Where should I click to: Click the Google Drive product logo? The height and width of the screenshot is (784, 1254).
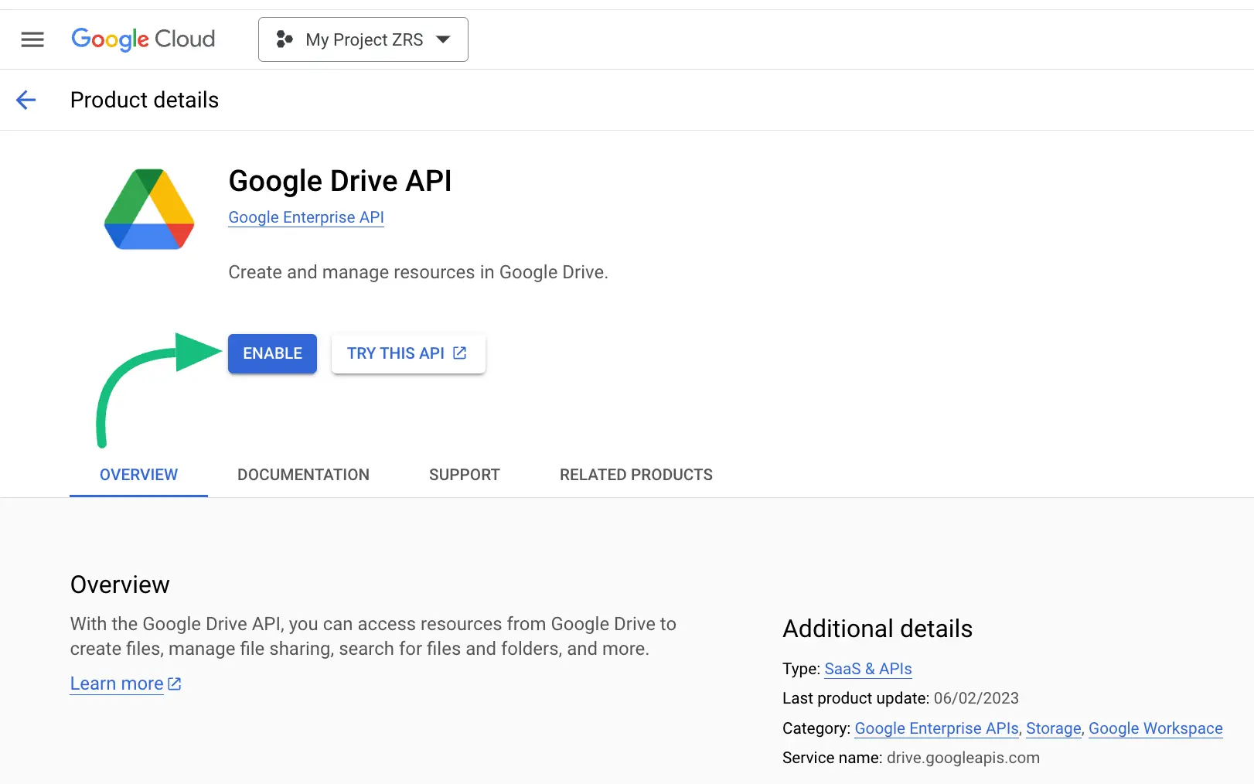point(149,210)
